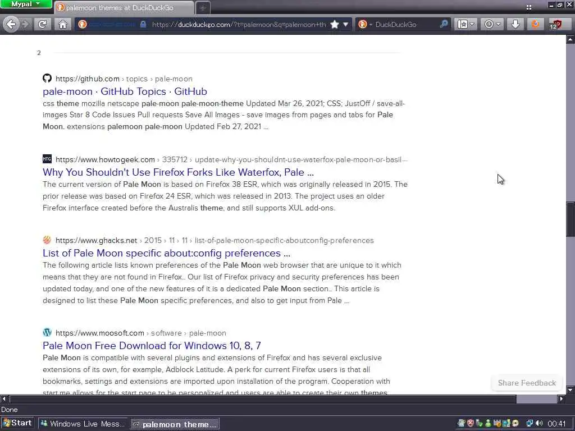The image size is (575, 431).
Task: Go back with the back arrow button
Action: click(11, 24)
